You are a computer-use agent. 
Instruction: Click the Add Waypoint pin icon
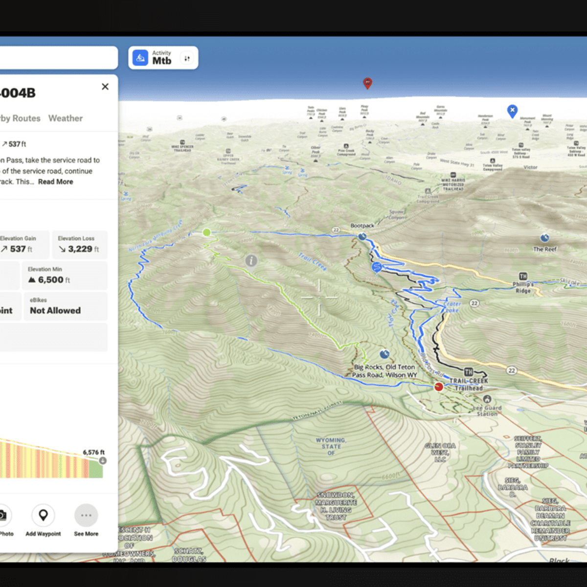(x=43, y=515)
